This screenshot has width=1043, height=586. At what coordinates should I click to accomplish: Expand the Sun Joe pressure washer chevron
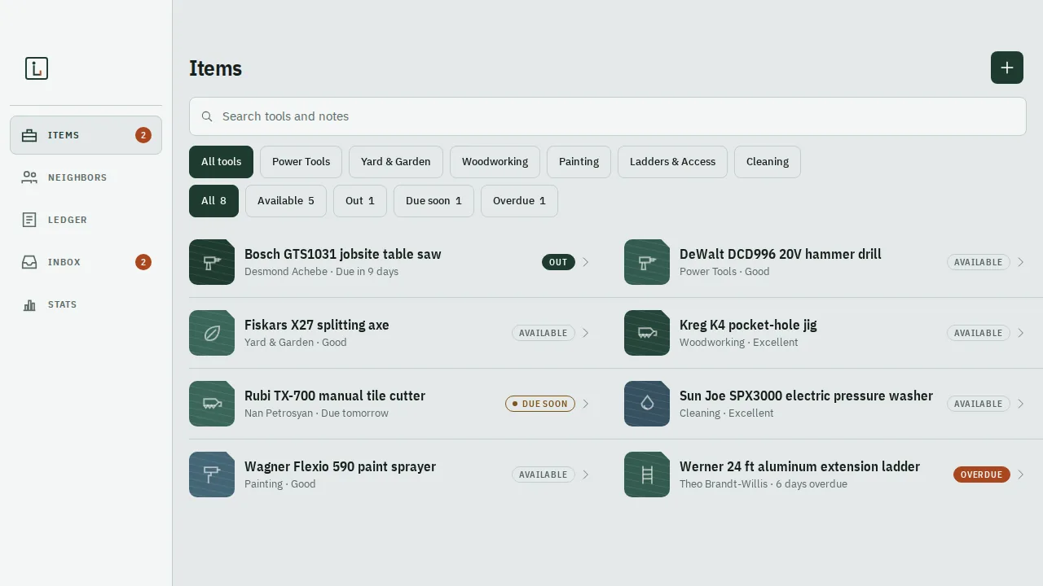coord(1021,404)
